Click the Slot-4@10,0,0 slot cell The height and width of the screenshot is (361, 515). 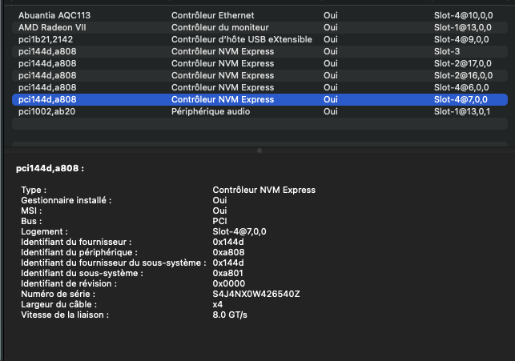tap(463, 15)
